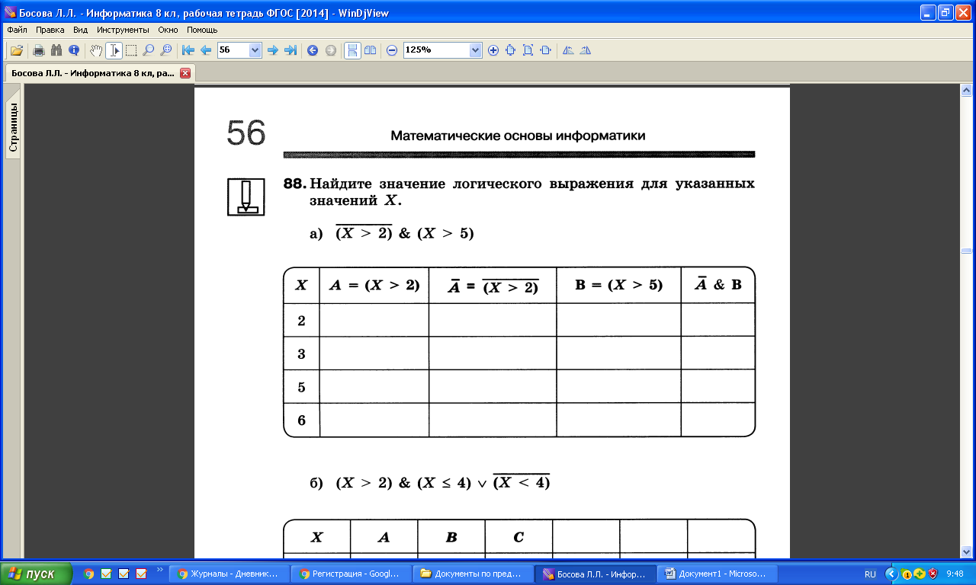Select the Hand drag tool
Viewport: 976px width, 585px height.
click(x=96, y=50)
